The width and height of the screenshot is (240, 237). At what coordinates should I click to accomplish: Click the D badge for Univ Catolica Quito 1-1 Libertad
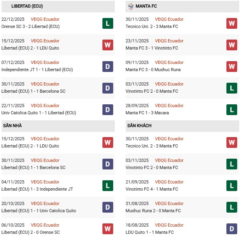tap(107, 110)
